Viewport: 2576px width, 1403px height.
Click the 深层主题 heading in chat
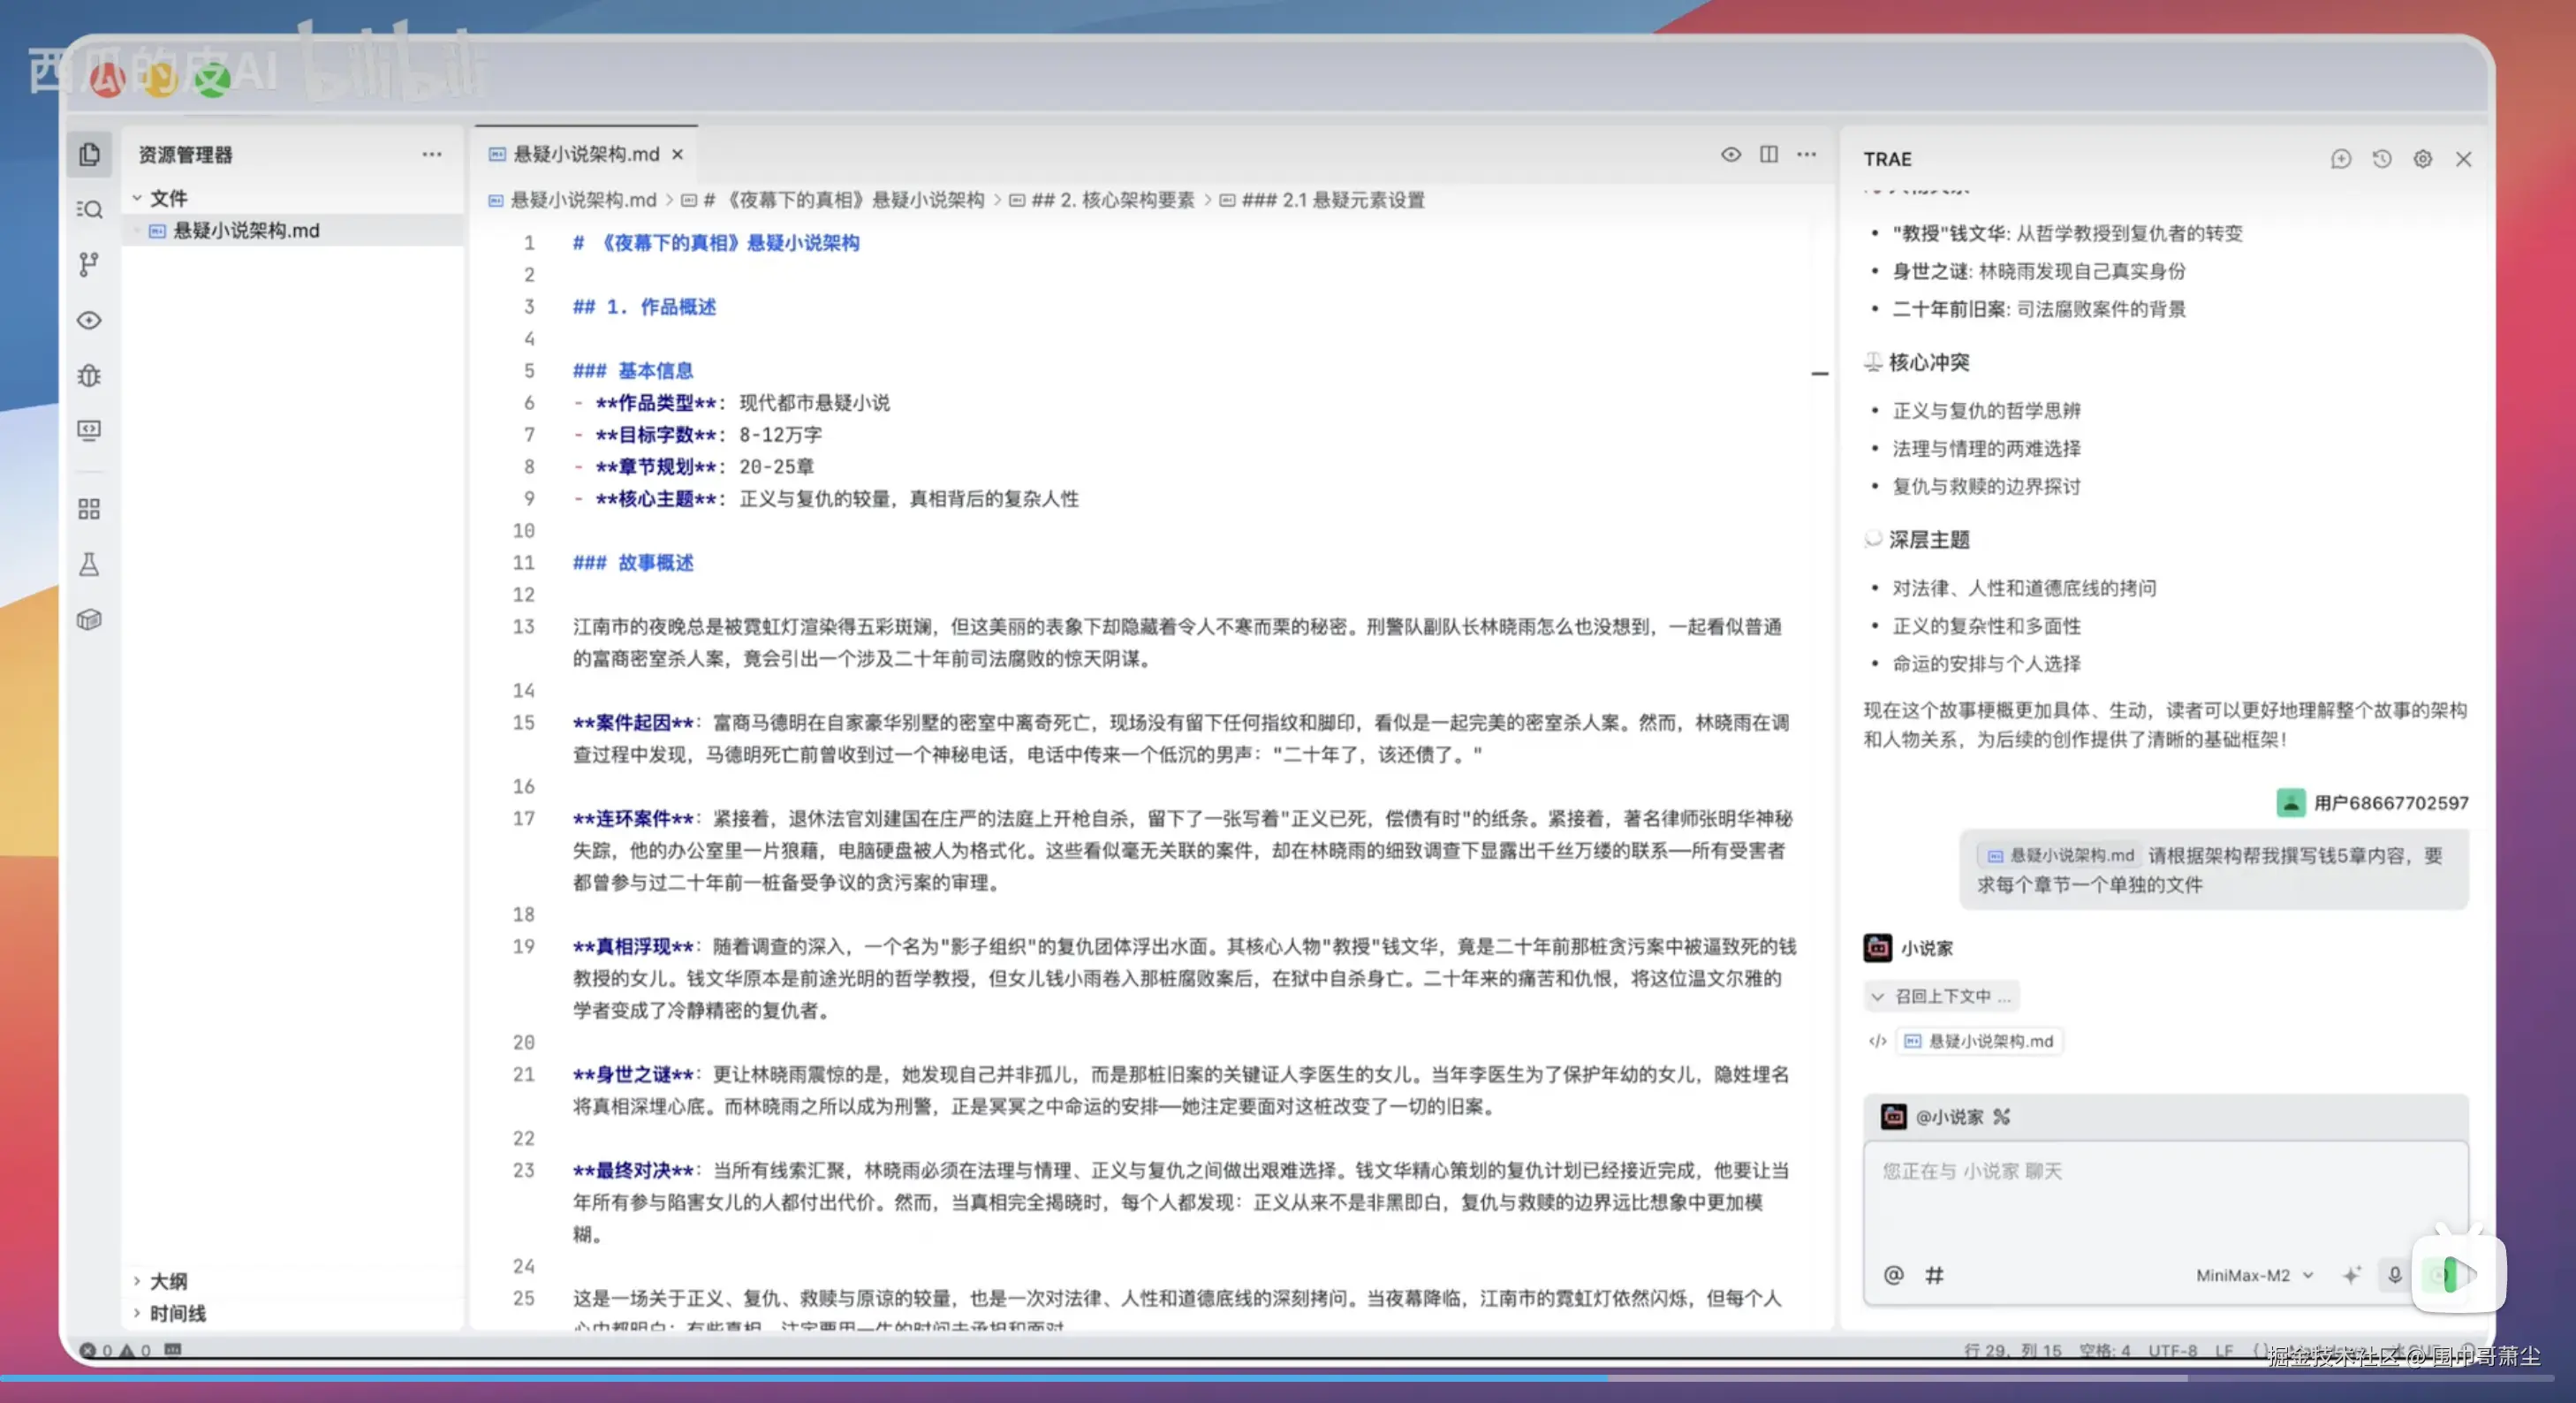[x=1928, y=540]
